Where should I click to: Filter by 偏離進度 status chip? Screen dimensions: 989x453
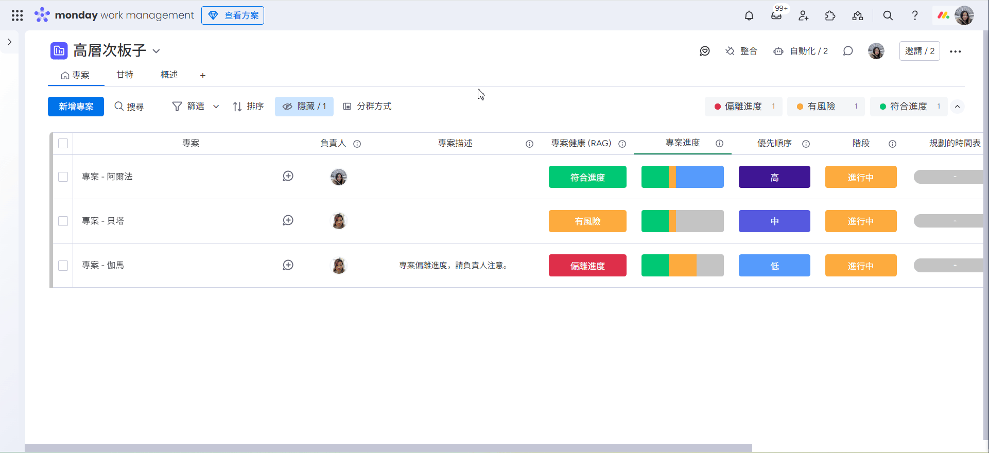coord(743,107)
